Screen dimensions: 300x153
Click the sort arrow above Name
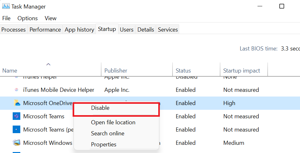pos(49,64)
